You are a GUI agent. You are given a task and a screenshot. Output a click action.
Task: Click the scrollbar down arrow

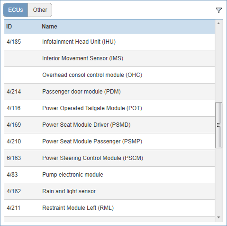[218, 217]
